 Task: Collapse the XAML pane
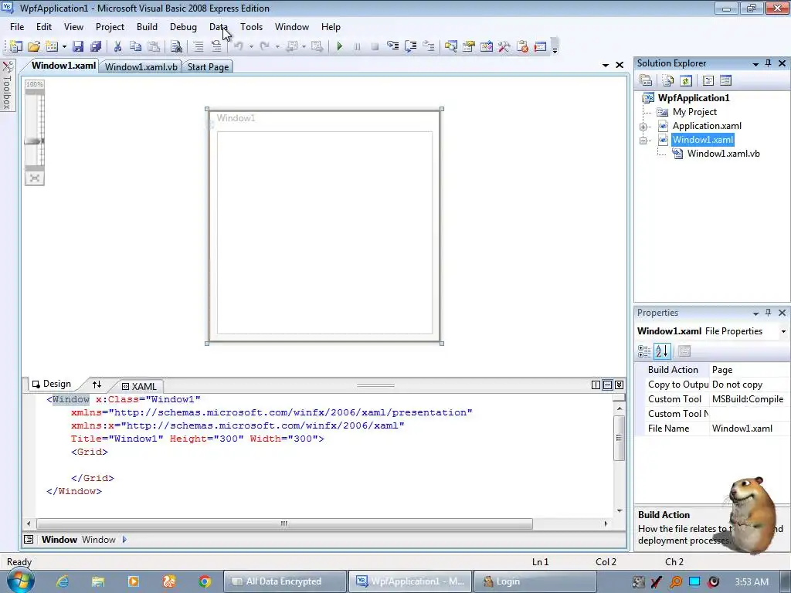pos(619,385)
